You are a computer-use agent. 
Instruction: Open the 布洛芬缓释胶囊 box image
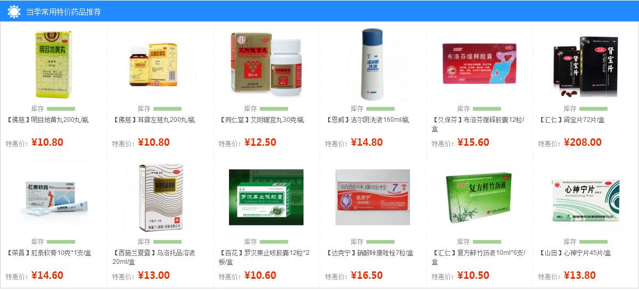pyautogui.click(x=479, y=64)
